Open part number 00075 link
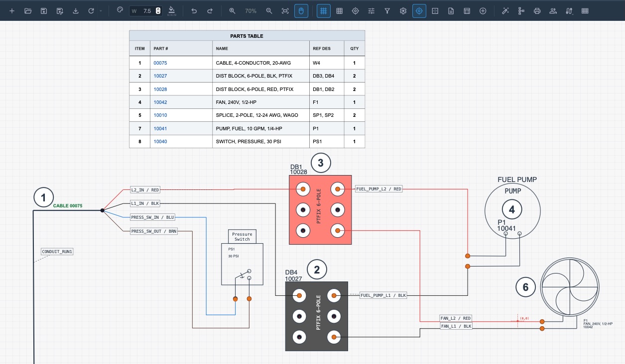 pos(160,63)
